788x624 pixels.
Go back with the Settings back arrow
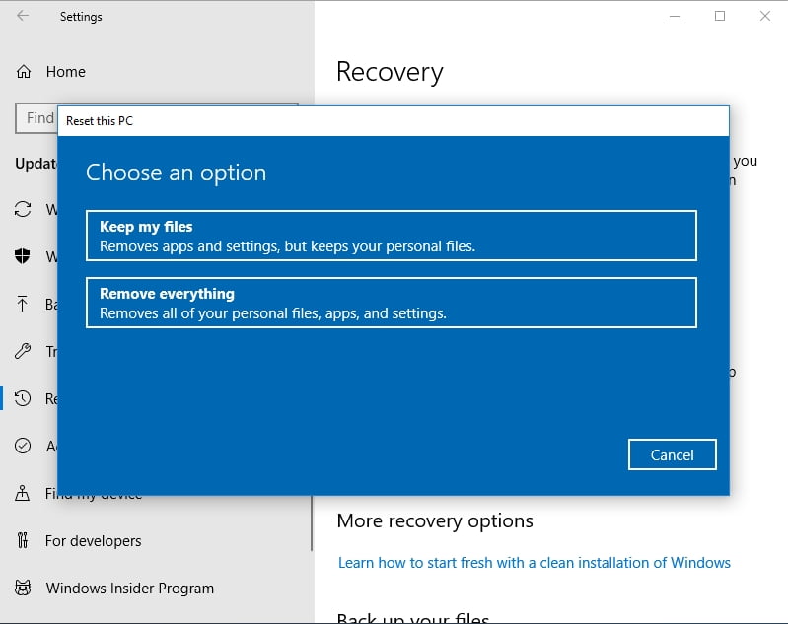click(23, 16)
